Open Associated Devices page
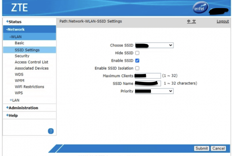This screenshot has height=156, width=232. (32, 68)
